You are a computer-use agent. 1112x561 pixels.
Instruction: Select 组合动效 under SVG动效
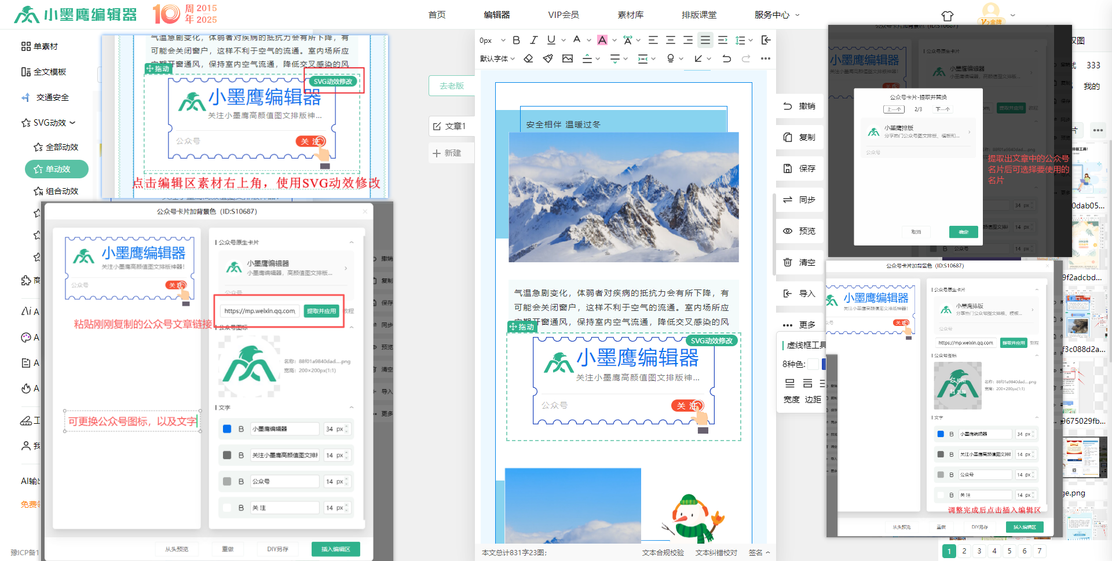pos(56,191)
